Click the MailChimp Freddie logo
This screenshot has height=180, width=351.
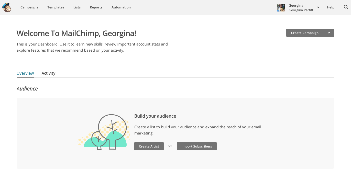(7, 7)
